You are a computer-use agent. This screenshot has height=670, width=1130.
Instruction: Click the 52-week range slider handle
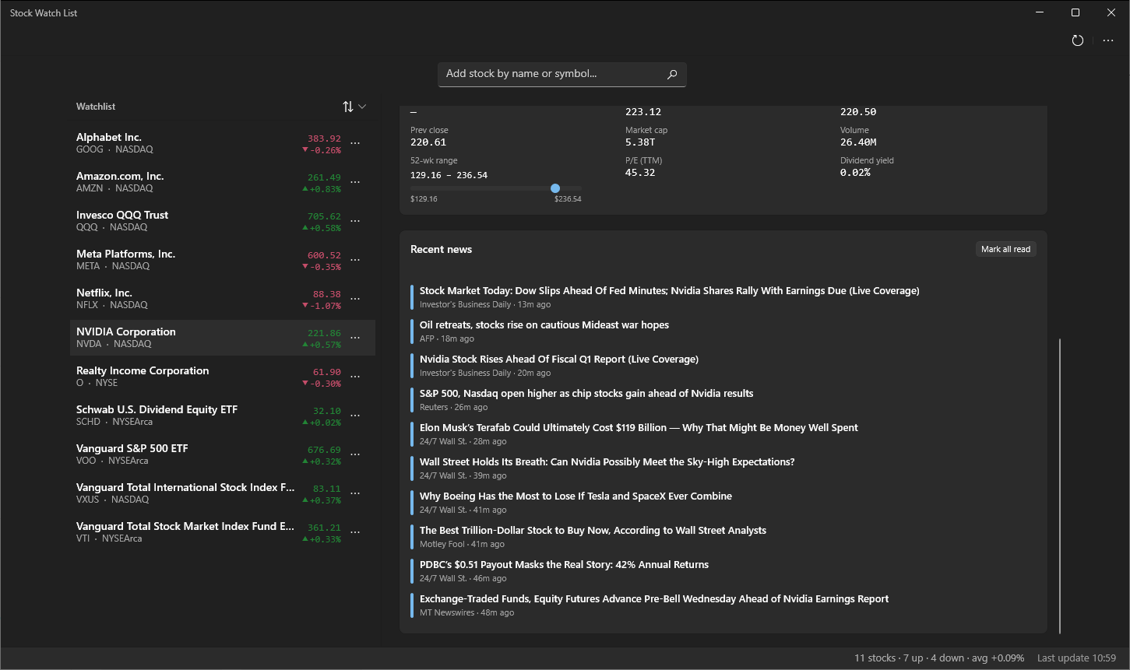click(x=555, y=188)
